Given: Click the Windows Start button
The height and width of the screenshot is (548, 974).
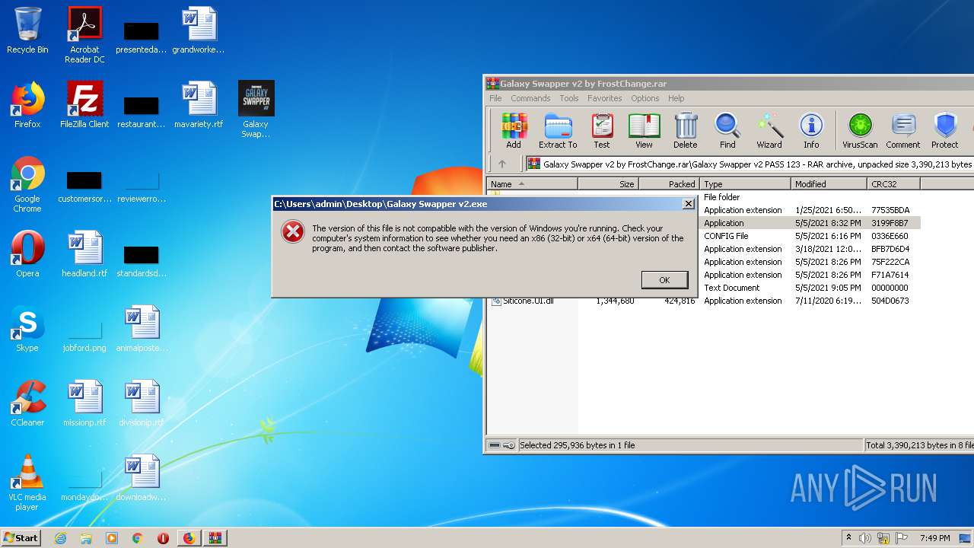Looking at the screenshot, I should pos(21,538).
